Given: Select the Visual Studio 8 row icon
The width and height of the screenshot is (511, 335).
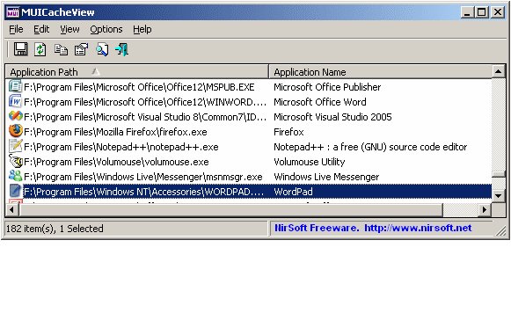Looking at the screenshot, I should [x=15, y=116].
